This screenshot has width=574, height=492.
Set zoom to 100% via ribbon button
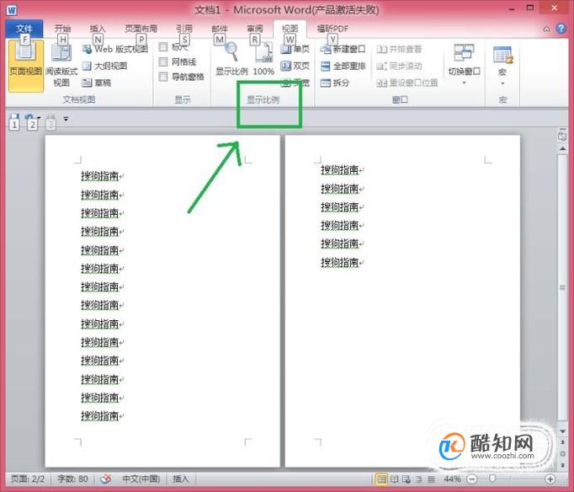263,59
